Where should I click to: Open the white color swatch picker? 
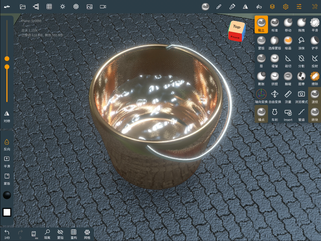click(x=6, y=212)
